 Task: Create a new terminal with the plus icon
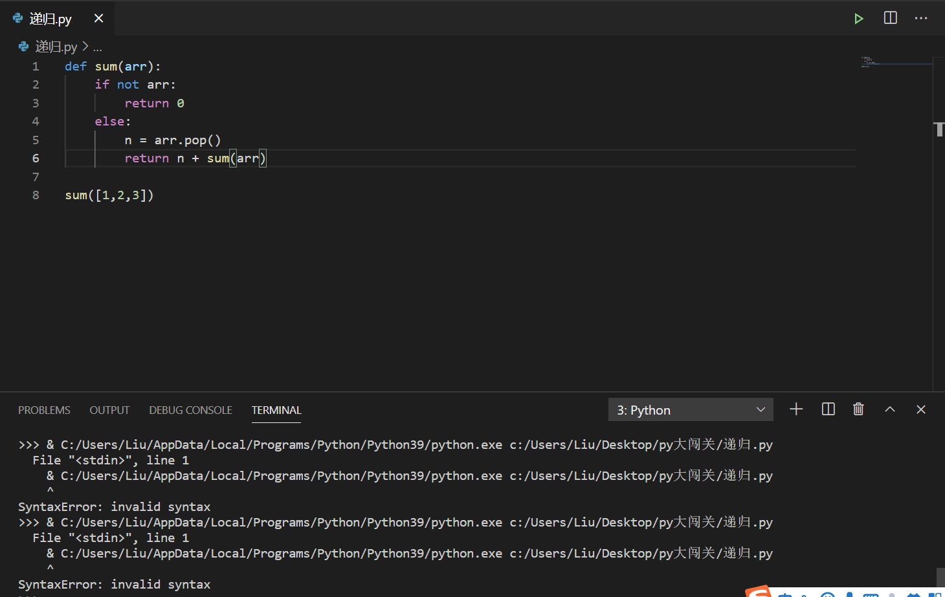pos(796,409)
